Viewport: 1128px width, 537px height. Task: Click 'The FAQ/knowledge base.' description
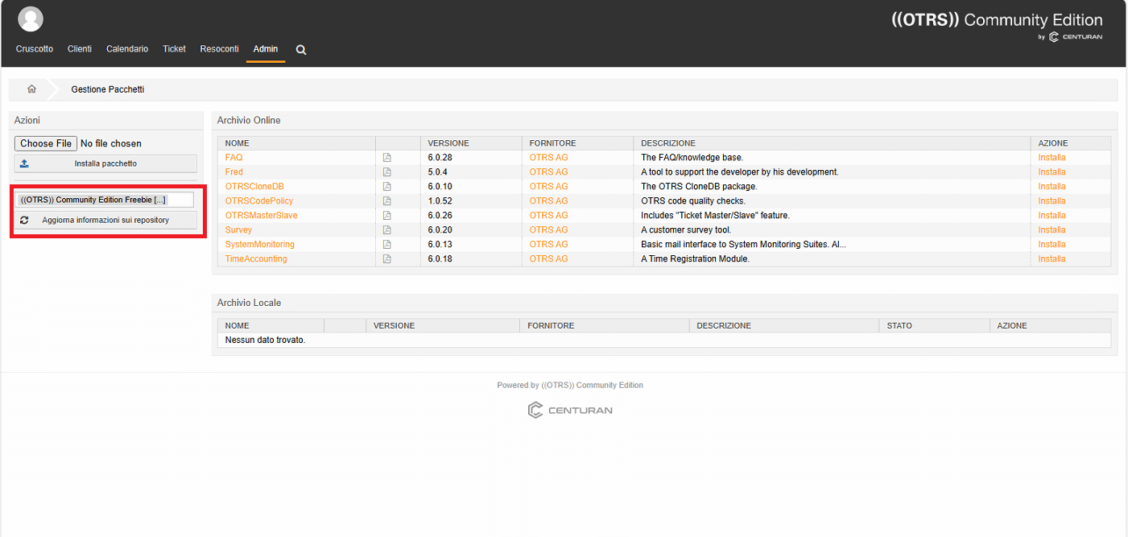click(692, 158)
